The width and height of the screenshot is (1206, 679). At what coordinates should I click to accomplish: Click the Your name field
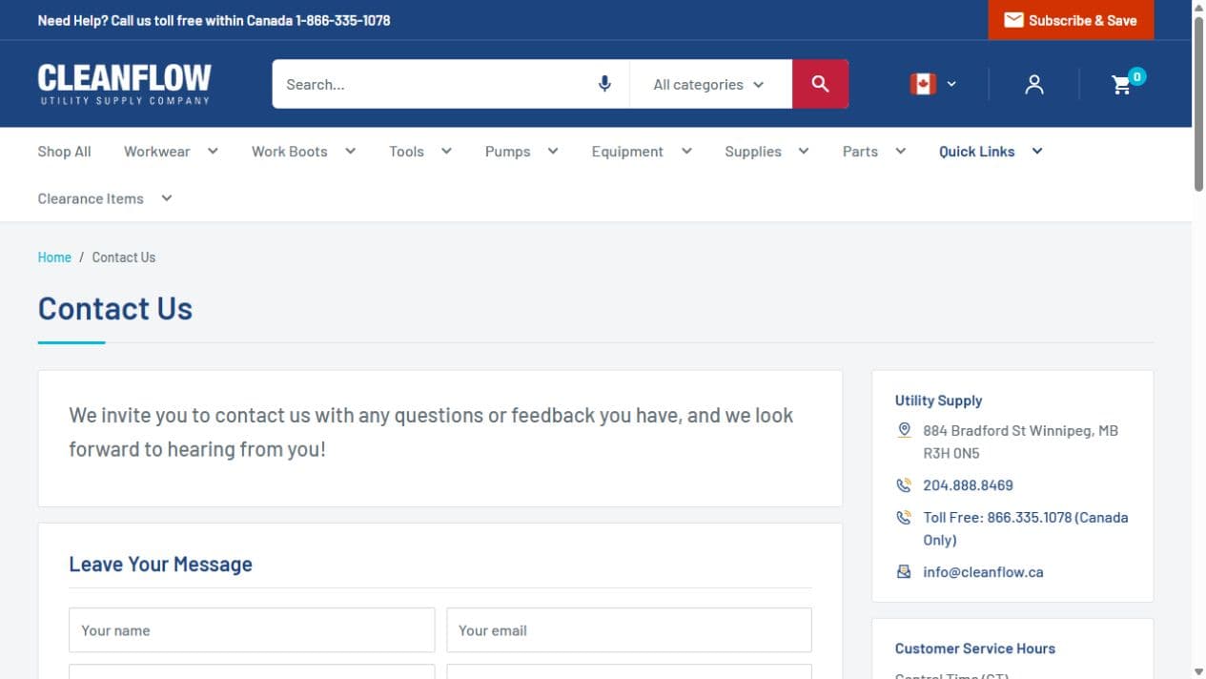tap(252, 630)
